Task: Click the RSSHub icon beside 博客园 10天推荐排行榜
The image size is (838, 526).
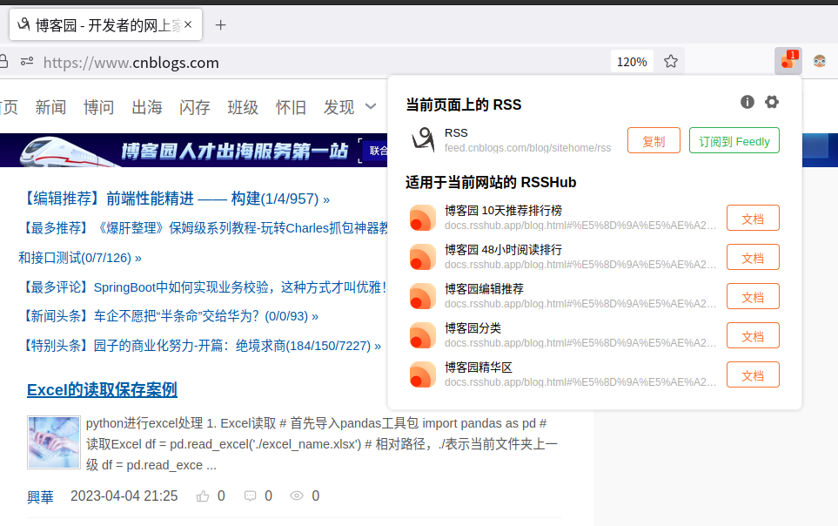Action: (x=423, y=218)
